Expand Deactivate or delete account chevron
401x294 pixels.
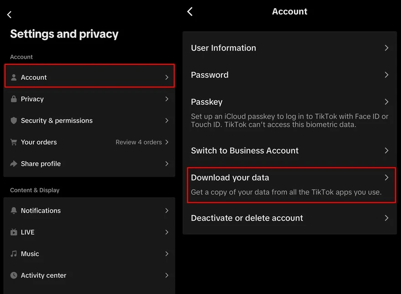tap(386, 218)
